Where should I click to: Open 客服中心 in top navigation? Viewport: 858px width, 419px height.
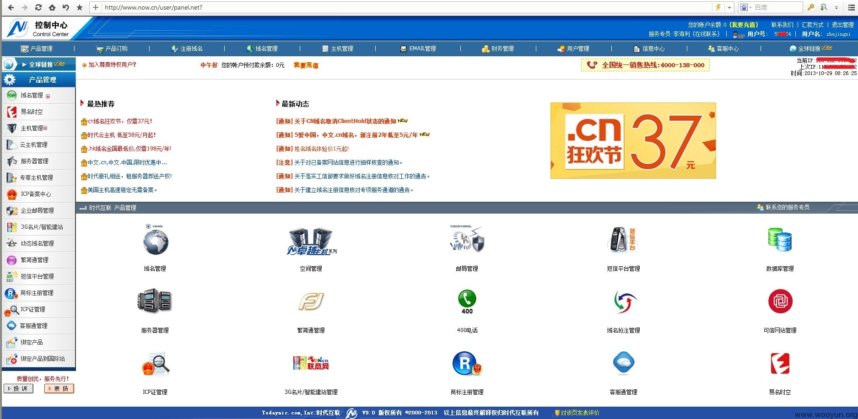(723, 48)
